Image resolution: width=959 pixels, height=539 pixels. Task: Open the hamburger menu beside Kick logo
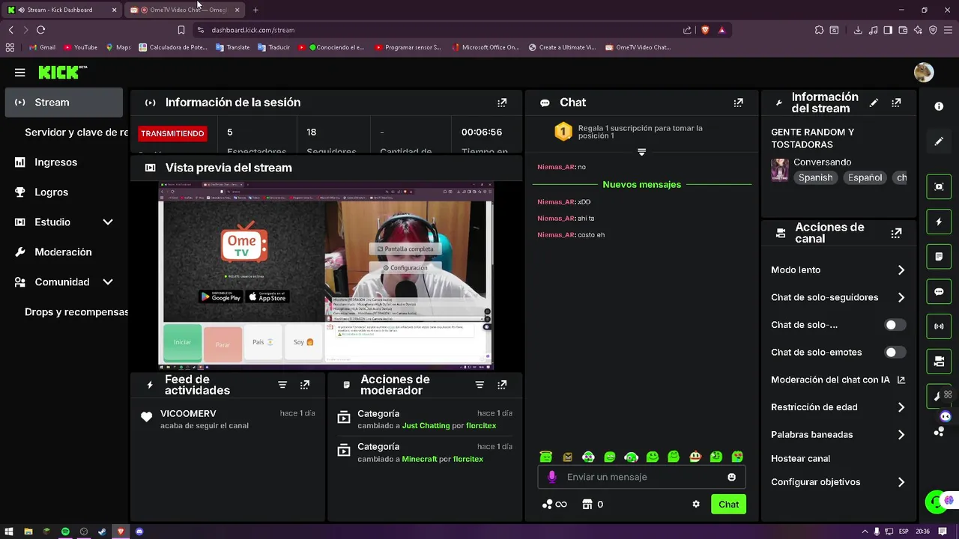(x=20, y=73)
